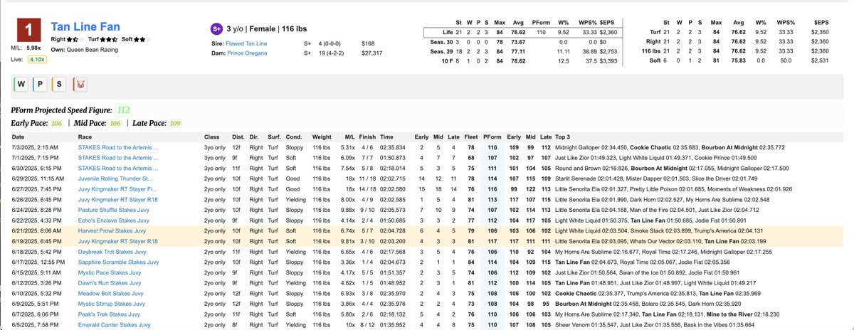
Task: Click the Mid Pace value 106
Action: (x=115, y=123)
